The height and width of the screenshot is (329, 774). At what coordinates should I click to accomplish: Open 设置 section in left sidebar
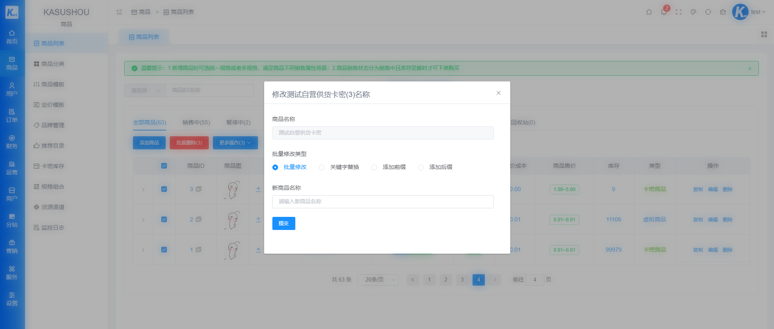pyautogui.click(x=12, y=299)
